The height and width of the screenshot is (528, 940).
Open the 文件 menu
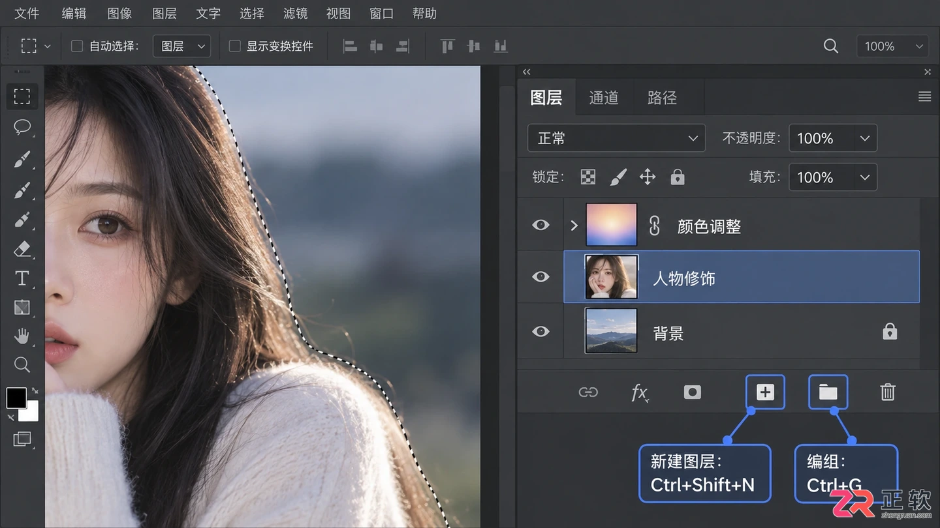coord(27,13)
